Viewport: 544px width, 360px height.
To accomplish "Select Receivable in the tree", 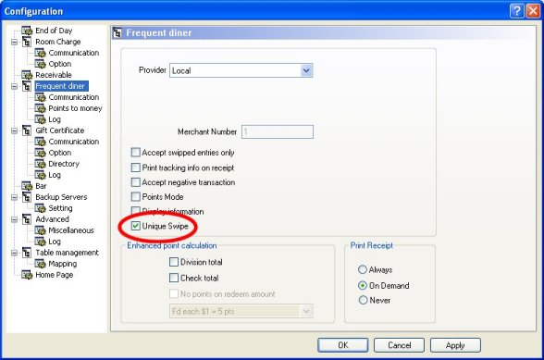I will (54, 75).
